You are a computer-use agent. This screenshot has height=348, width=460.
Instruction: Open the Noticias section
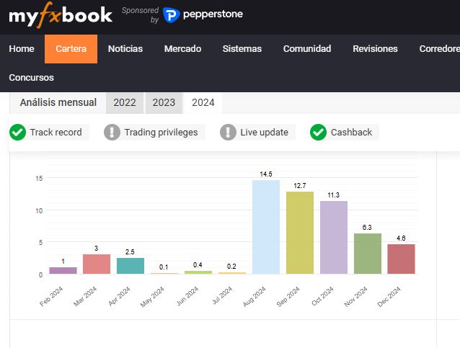pyautogui.click(x=125, y=49)
